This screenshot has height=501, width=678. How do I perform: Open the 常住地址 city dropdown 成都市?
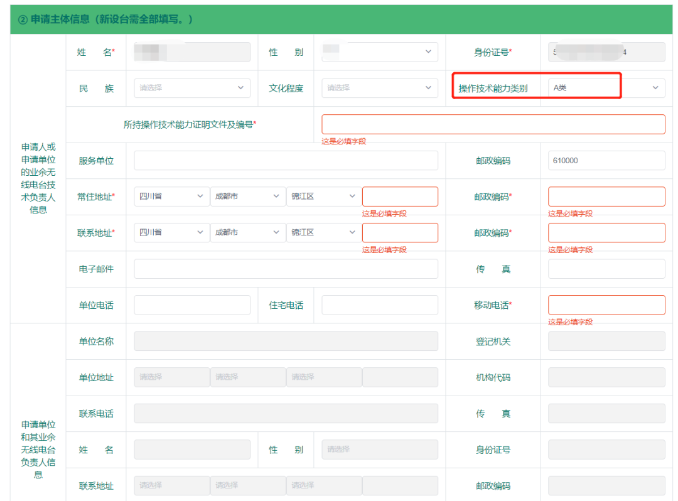(247, 197)
